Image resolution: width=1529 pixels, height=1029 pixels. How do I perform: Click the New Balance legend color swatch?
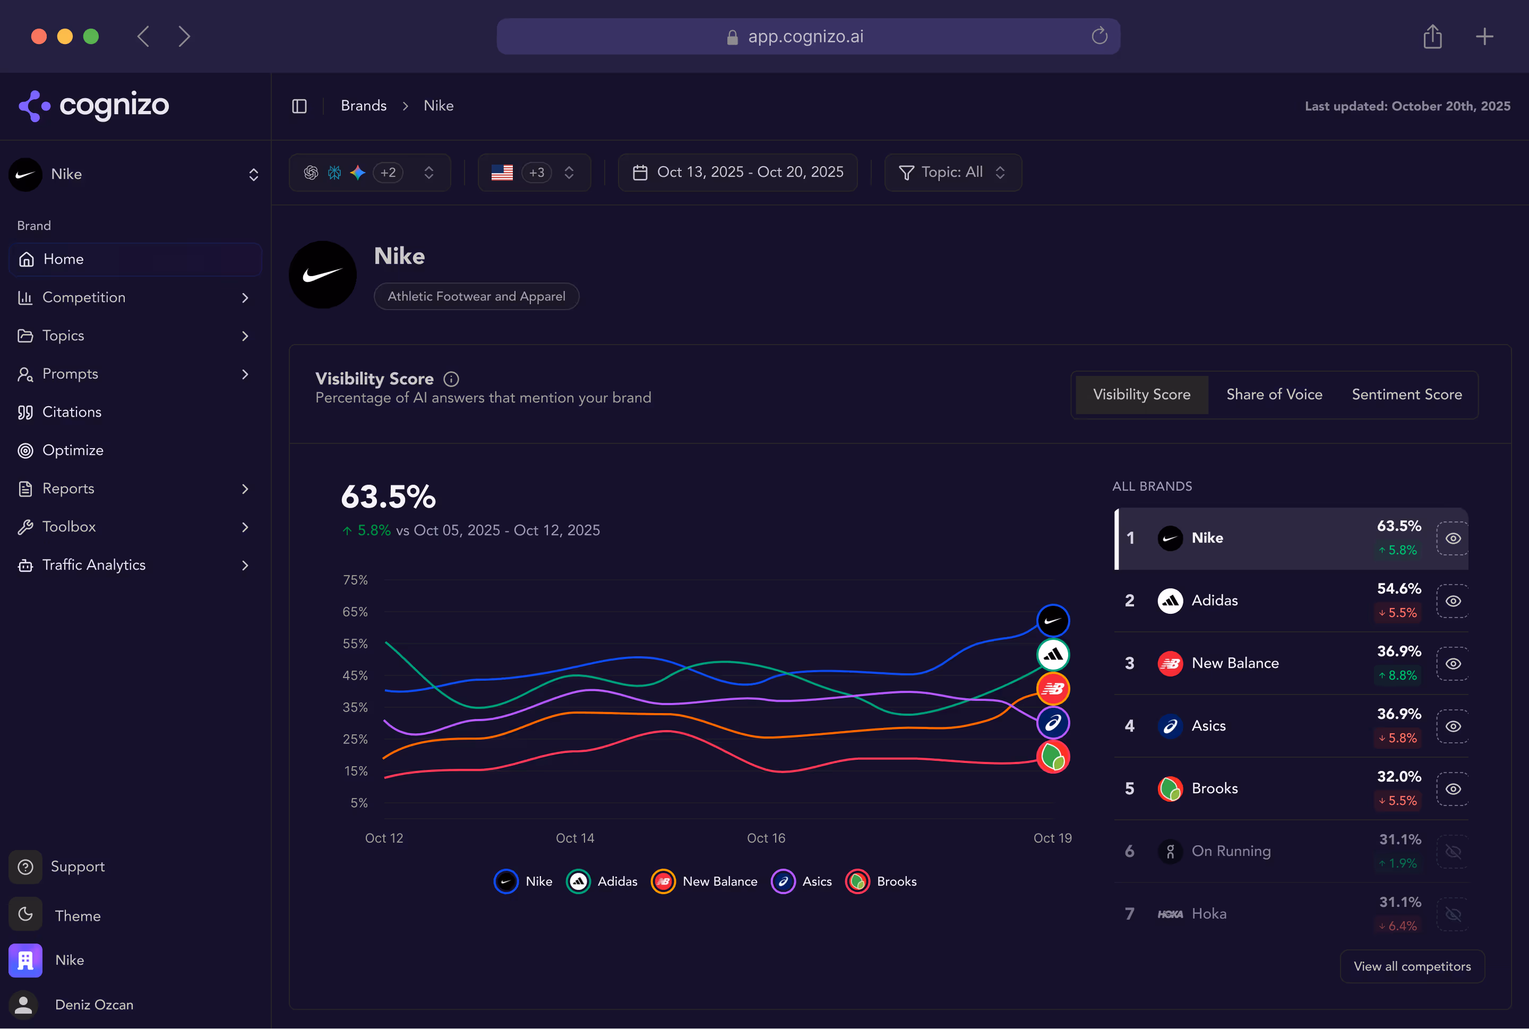[663, 881]
